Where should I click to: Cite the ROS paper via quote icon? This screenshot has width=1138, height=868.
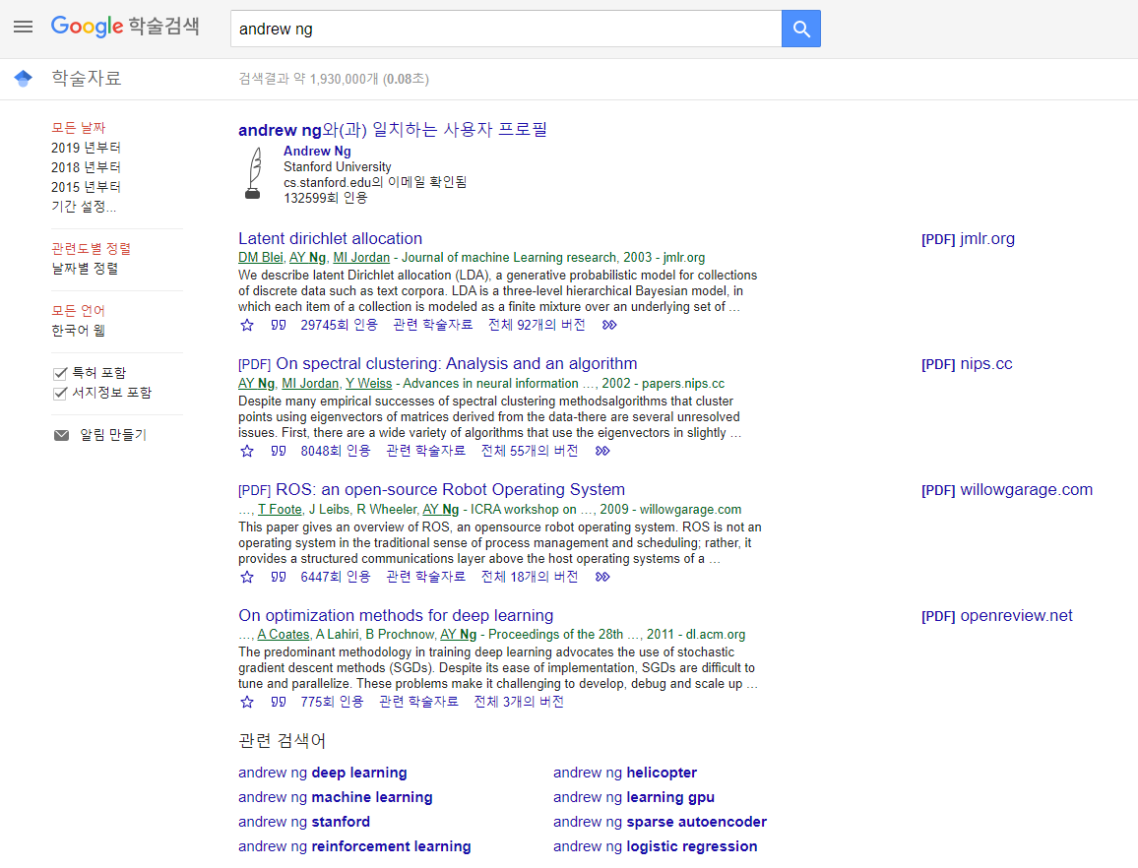[x=278, y=577]
